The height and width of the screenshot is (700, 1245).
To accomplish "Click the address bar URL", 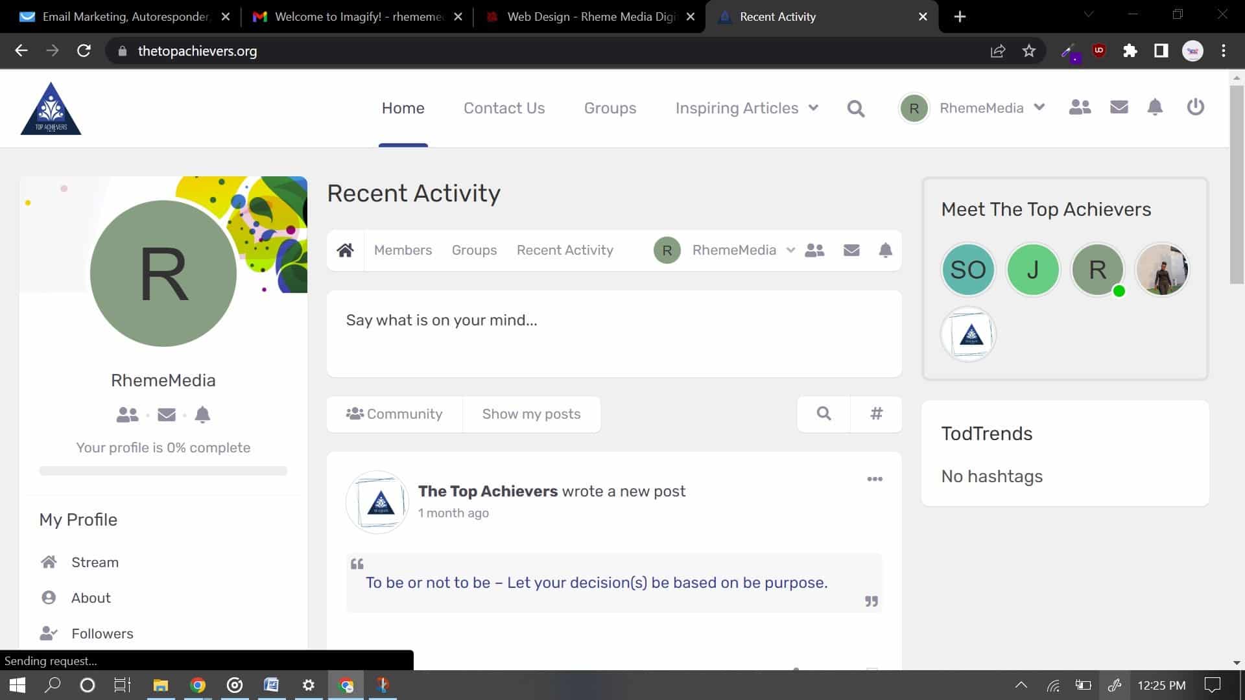I will [x=197, y=51].
